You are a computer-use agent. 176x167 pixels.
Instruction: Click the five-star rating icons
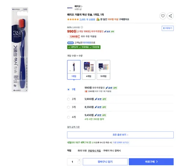[x=73, y=19]
